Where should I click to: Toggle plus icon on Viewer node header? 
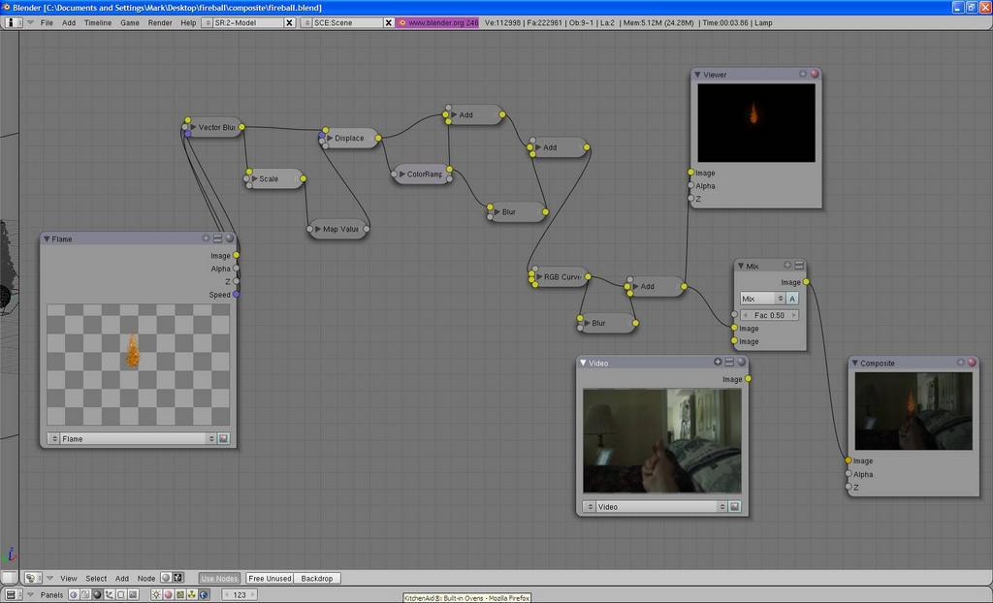(x=802, y=74)
